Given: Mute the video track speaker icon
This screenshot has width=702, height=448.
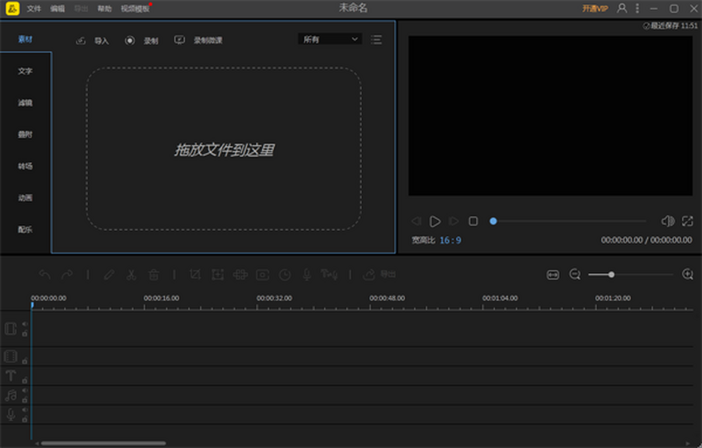Looking at the screenshot, I should point(24,324).
